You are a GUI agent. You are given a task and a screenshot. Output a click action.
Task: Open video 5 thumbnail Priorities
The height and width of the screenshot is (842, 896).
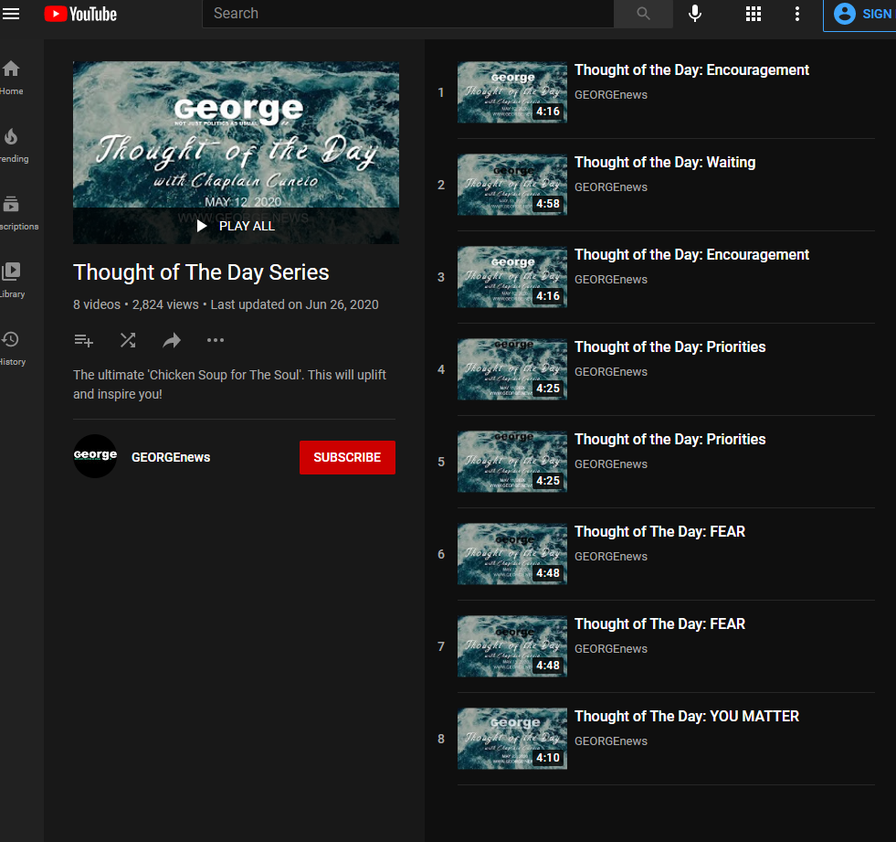click(x=512, y=462)
